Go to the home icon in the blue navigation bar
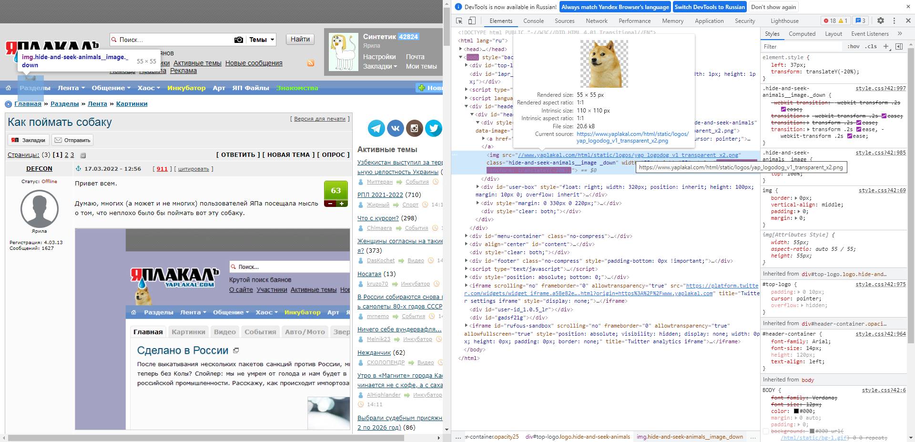The image size is (915, 442). click(8, 88)
